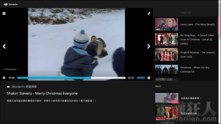Play Dropkick Murphys The Season's Upon Us(3)
The image size is (221, 124).
pos(197,54)
